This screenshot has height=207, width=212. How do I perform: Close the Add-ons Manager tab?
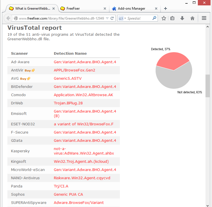[x=156, y=9]
